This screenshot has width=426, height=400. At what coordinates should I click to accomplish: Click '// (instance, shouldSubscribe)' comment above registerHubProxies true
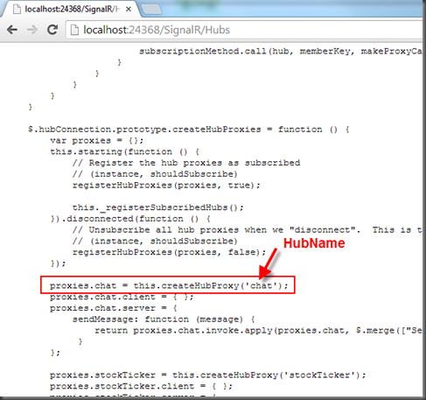155,174
